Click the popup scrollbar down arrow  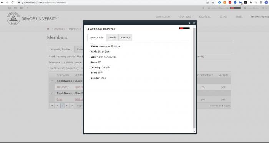[x=194, y=131]
